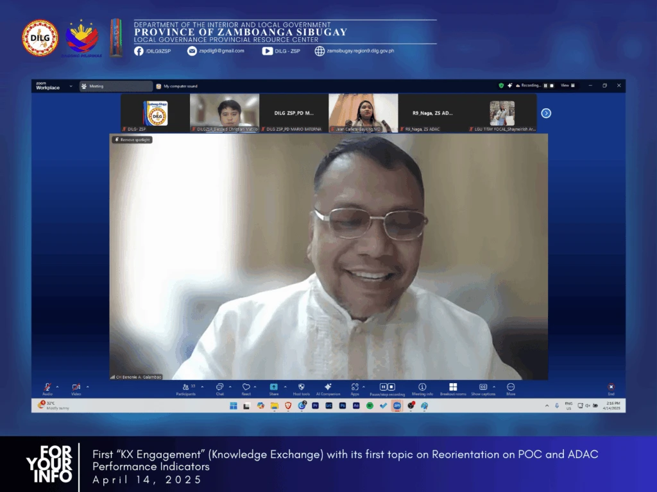The height and width of the screenshot is (492, 657).
Task: Open Spotify from taskbar
Action: (370, 406)
